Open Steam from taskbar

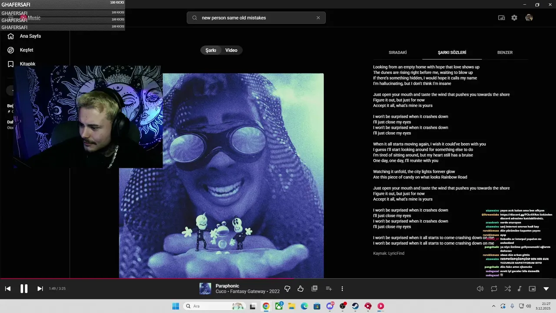pyautogui.click(x=355, y=306)
